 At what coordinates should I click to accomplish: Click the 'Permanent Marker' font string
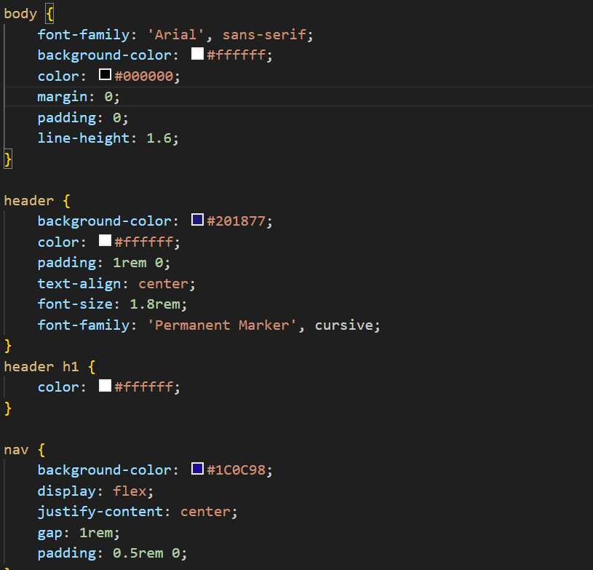[x=222, y=325]
